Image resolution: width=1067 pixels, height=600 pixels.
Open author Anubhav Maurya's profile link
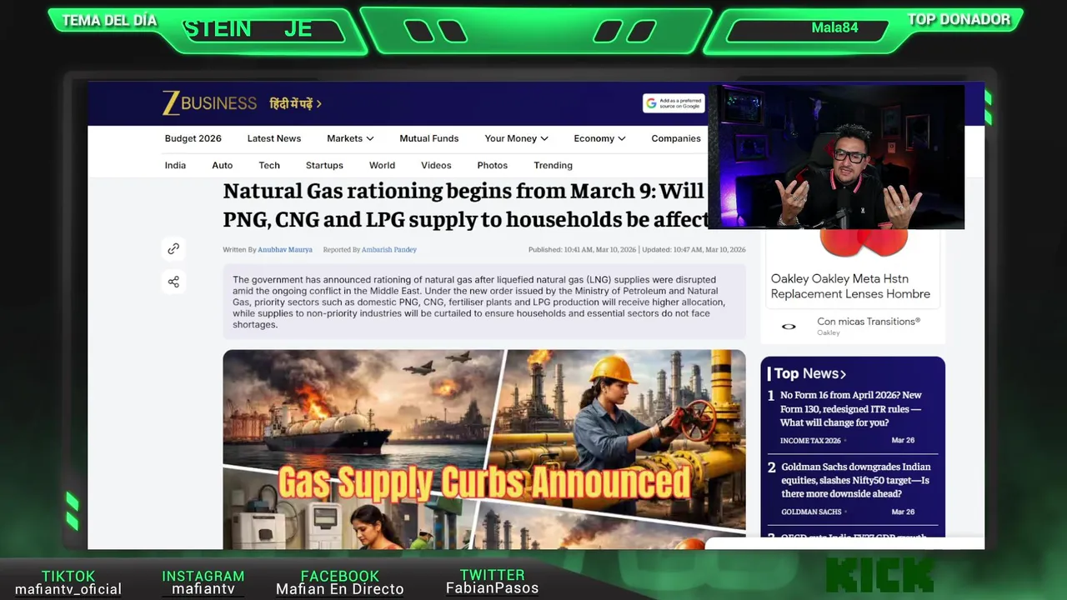click(285, 250)
